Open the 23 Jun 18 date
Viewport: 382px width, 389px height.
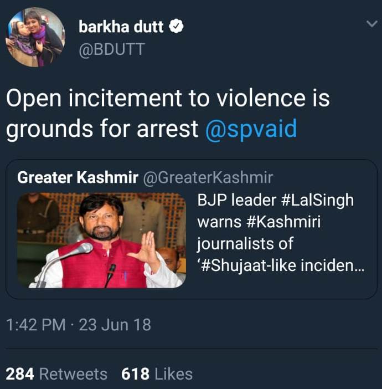(115, 325)
